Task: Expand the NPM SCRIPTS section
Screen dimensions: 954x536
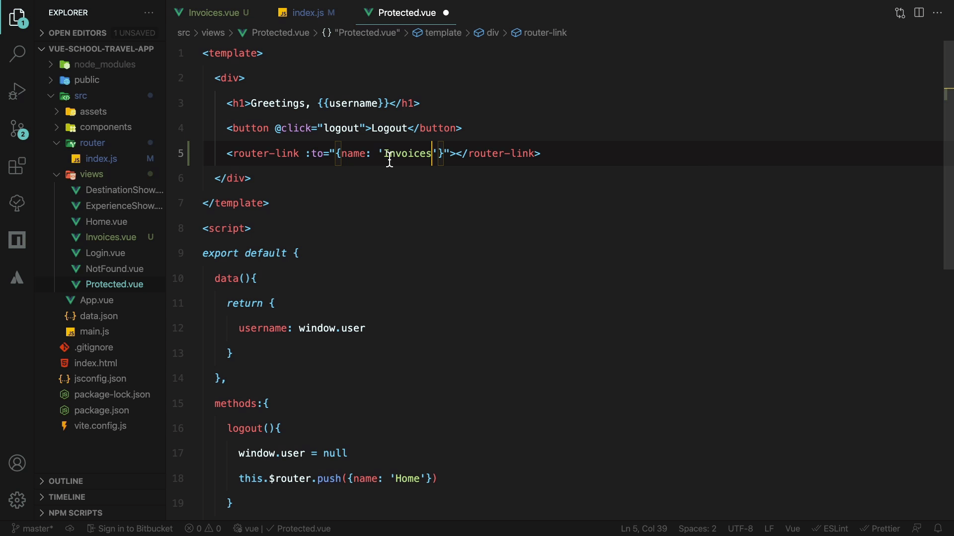Action: pos(75,513)
